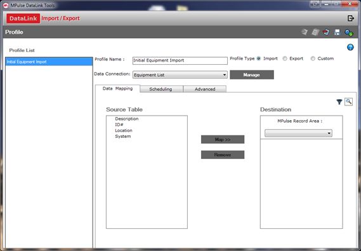
Task: Click the Profile Name input field
Action: (x=180, y=60)
